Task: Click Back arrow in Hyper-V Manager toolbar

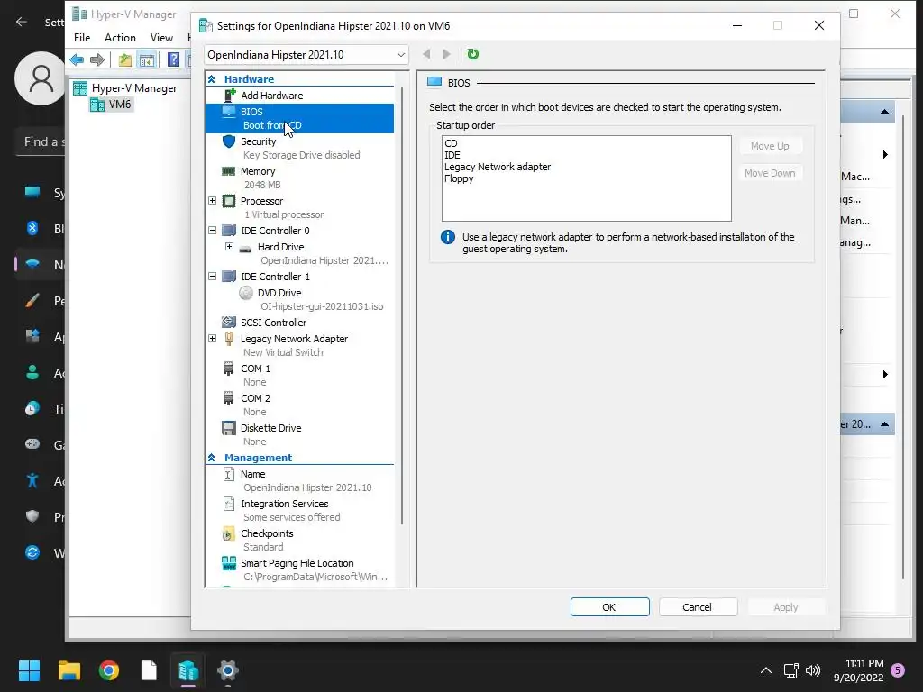Action: [x=77, y=59]
